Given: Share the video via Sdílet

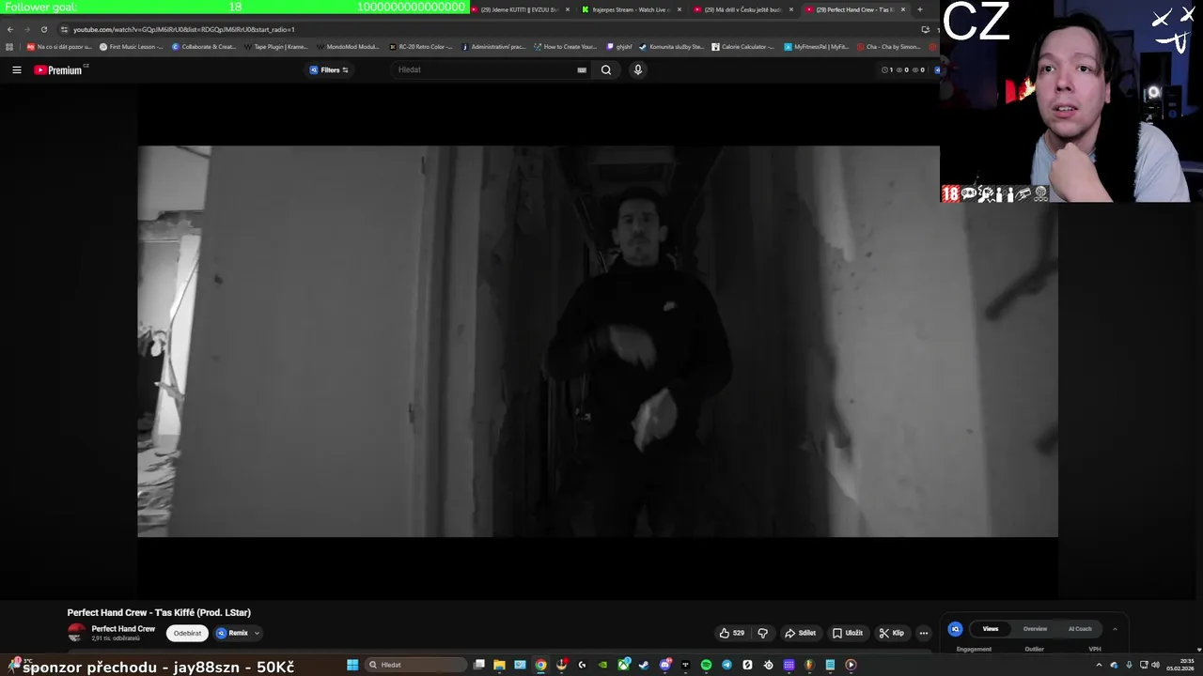Looking at the screenshot, I should [x=800, y=633].
